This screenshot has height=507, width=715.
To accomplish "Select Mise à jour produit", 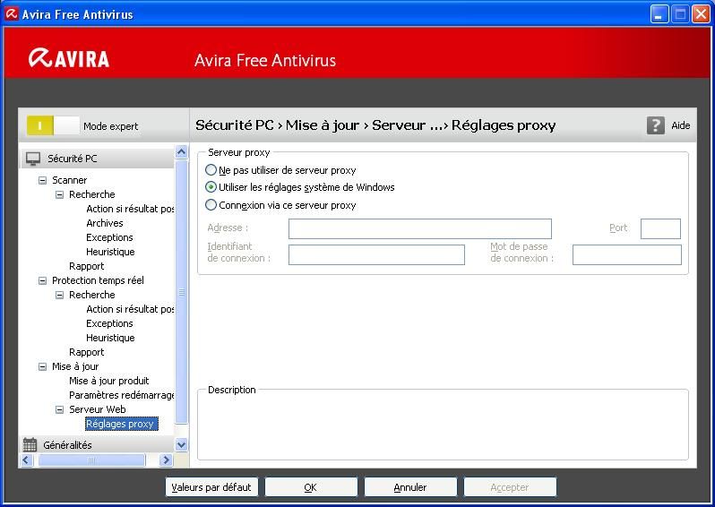I will (x=109, y=381).
